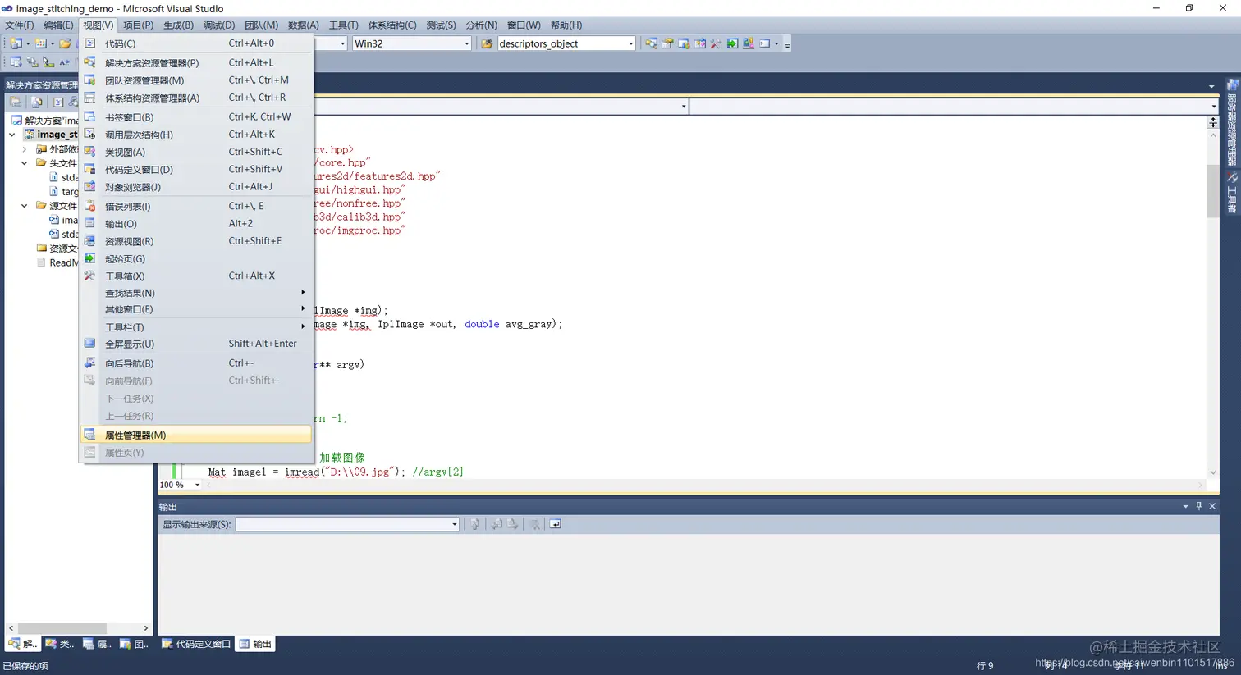
Task: Open output panel window position menu arrow
Action: [1185, 506]
